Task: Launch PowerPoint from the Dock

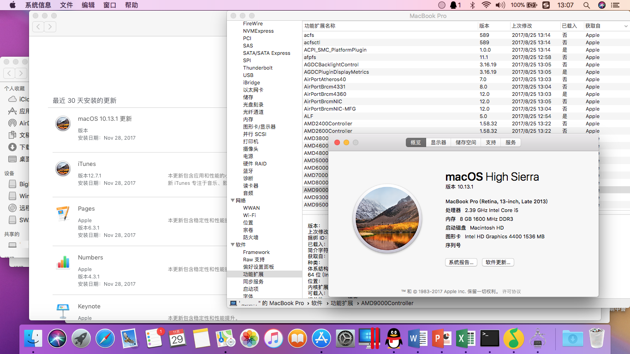Action: 442,339
